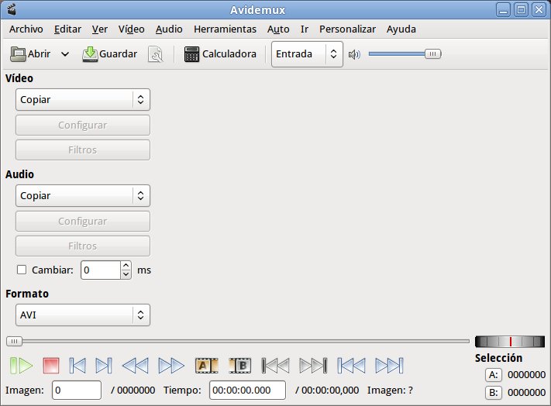Click the Cambiar ms value field
551x406 pixels.
pyautogui.click(x=101, y=270)
